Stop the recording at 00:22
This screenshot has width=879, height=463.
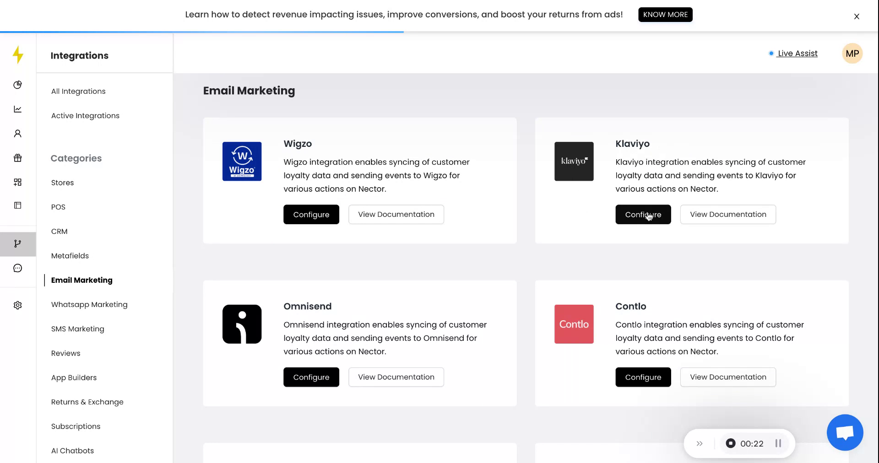pos(731,443)
